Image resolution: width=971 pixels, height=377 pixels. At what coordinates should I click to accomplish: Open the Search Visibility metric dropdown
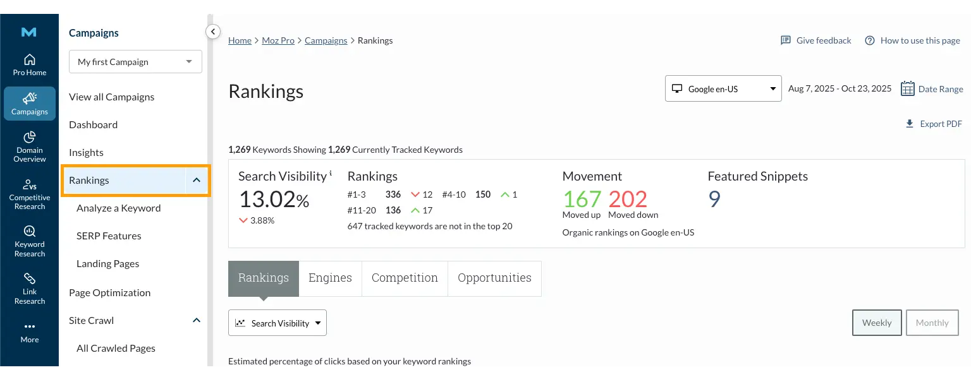point(278,323)
